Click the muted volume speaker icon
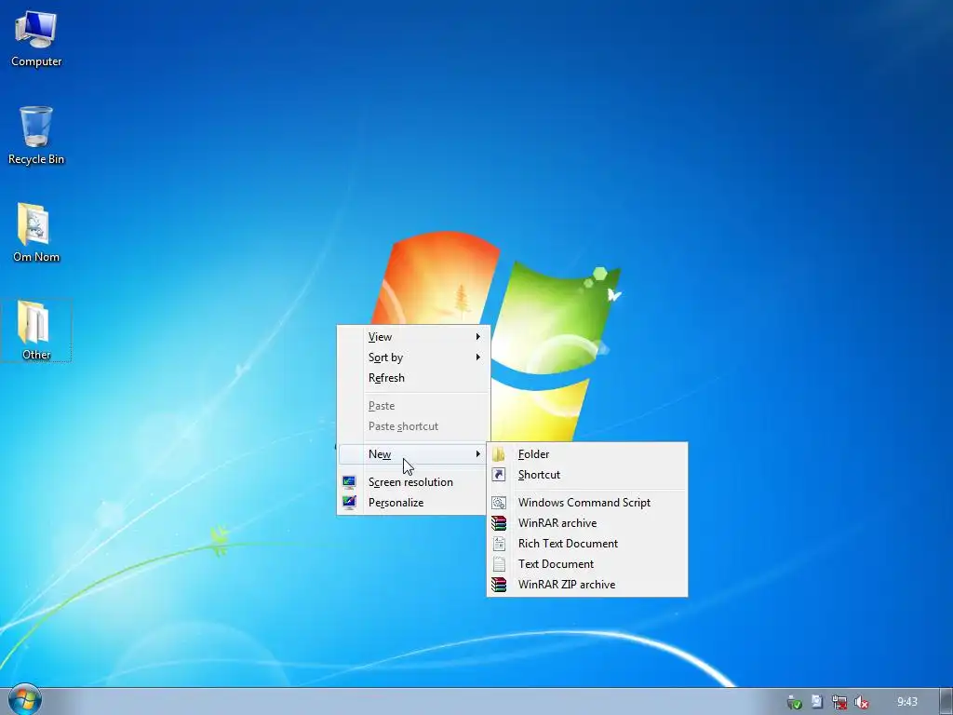The width and height of the screenshot is (953, 715). (861, 702)
